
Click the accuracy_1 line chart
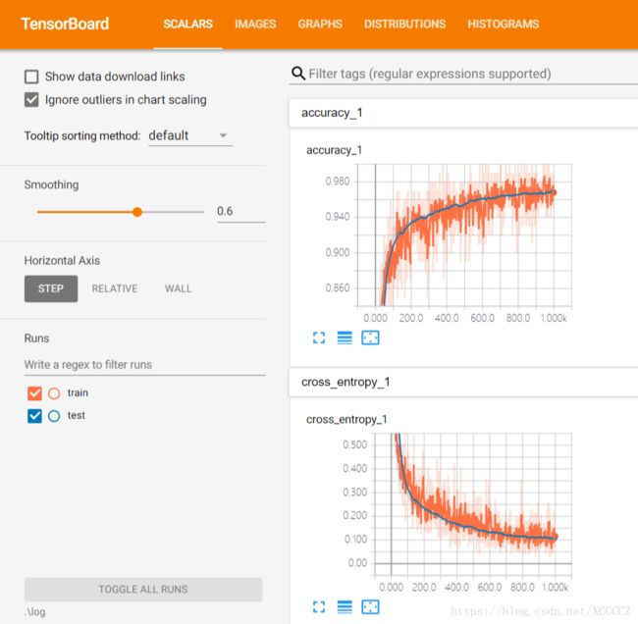(x=464, y=235)
